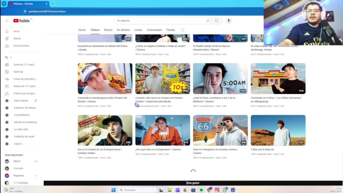Open the birthday cake video thumbnail

[x=163, y=130]
